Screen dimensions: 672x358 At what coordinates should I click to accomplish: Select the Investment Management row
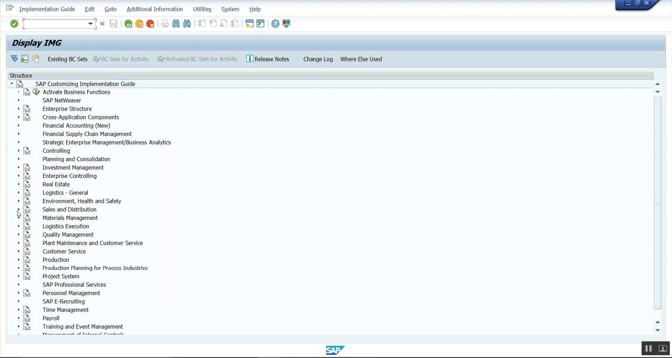point(73,167)
